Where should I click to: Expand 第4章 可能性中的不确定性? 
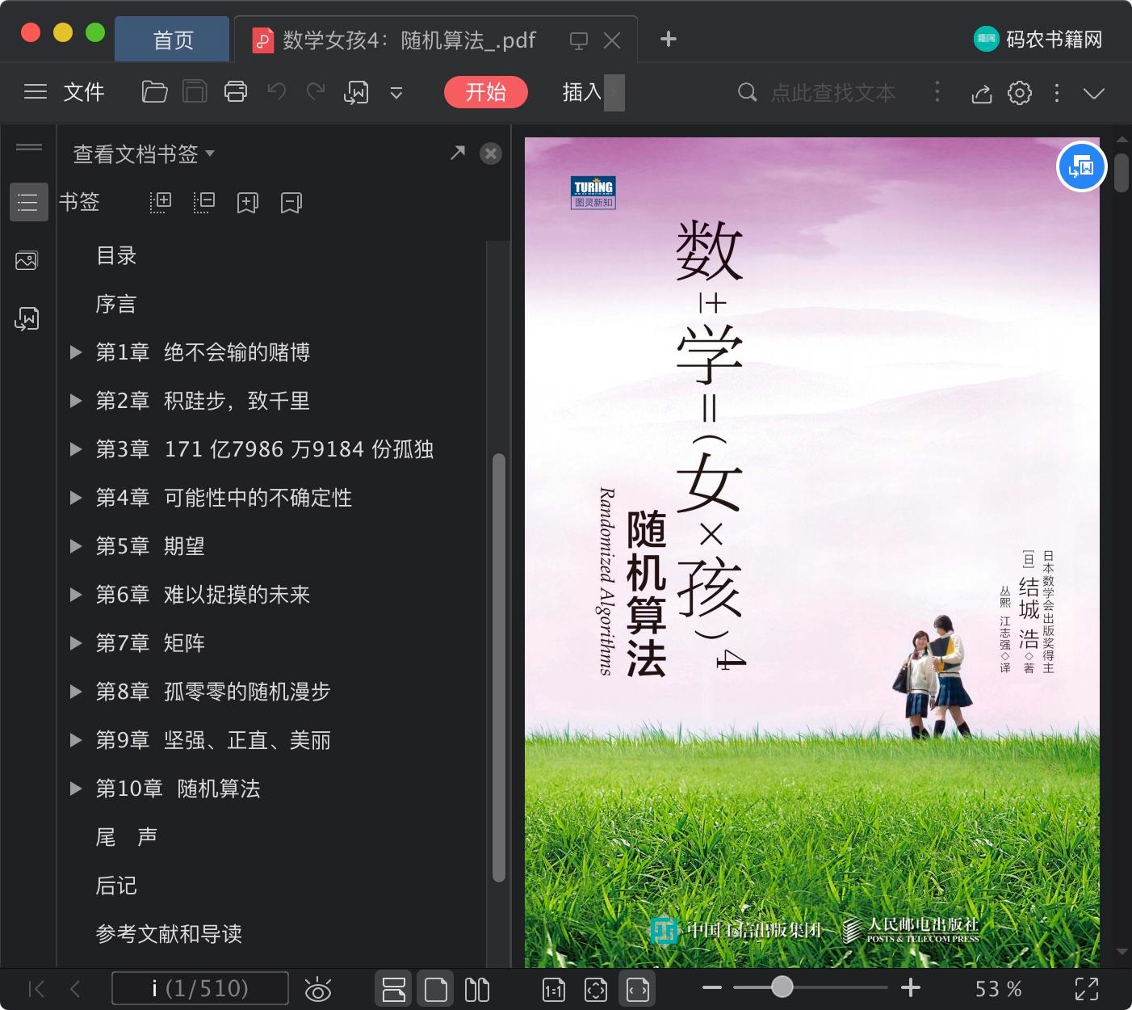(76, 498)
